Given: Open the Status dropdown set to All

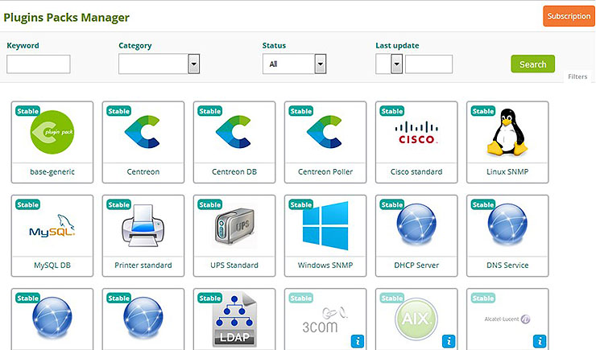Looking at the screenshot, I should coord(320,64).
